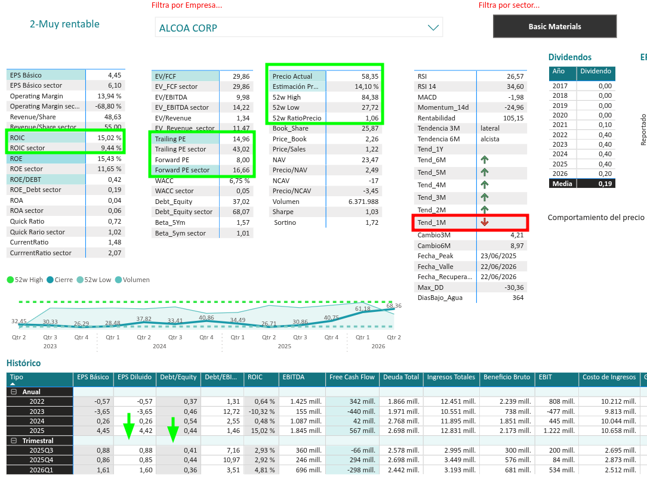The height and width of the screenshot is (495, 647).
Task: Click the sort arrow under Tipo header
Action: [13, 383]
